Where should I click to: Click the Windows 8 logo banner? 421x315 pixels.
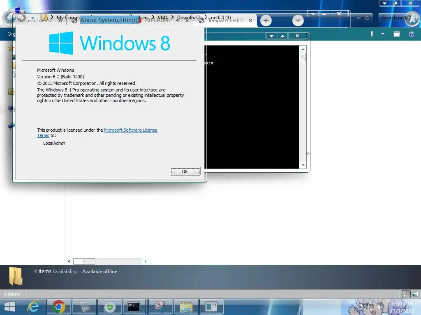point(109,43)
